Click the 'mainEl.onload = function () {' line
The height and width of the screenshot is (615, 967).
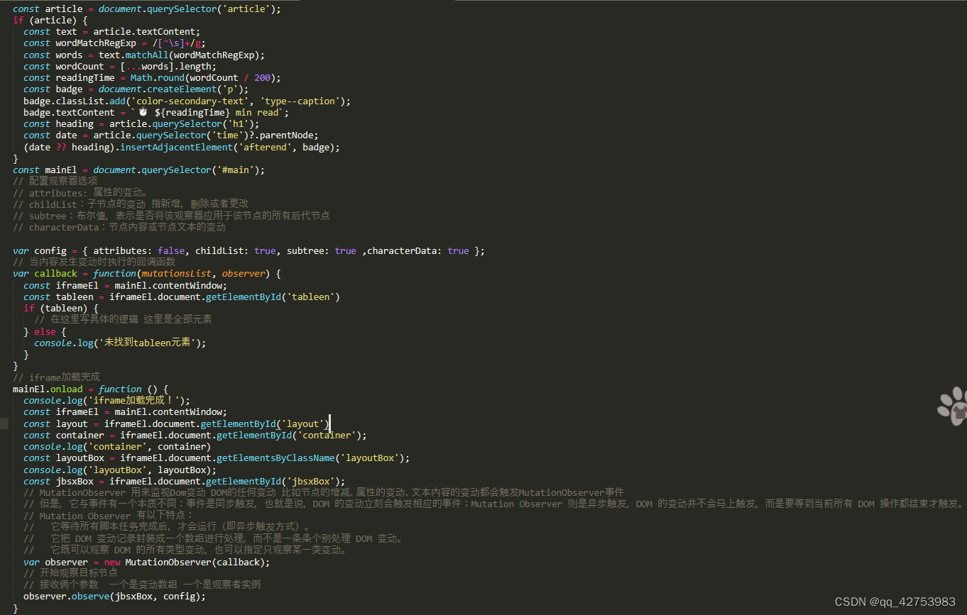[x=91, y=389]
